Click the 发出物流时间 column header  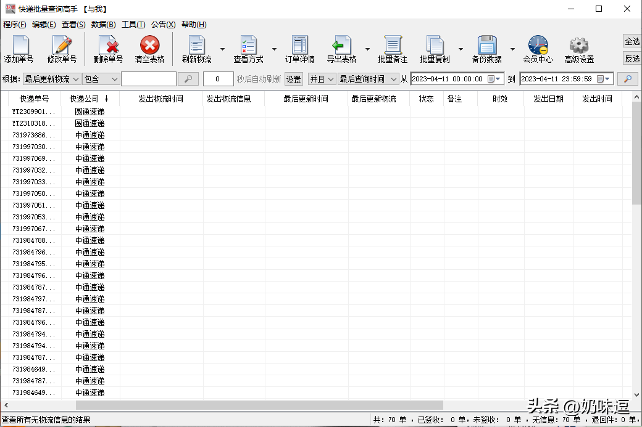pos(161,99)
